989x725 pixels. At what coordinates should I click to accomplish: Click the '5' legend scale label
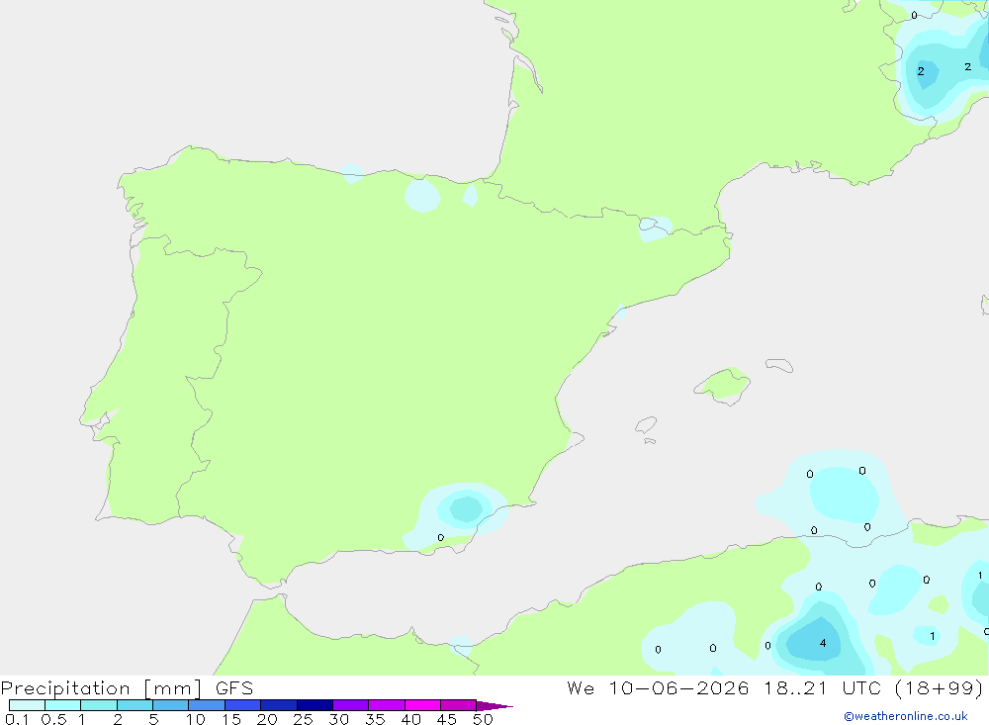[153, 719]
